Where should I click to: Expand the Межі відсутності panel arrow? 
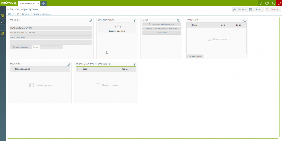coord(134,20)
